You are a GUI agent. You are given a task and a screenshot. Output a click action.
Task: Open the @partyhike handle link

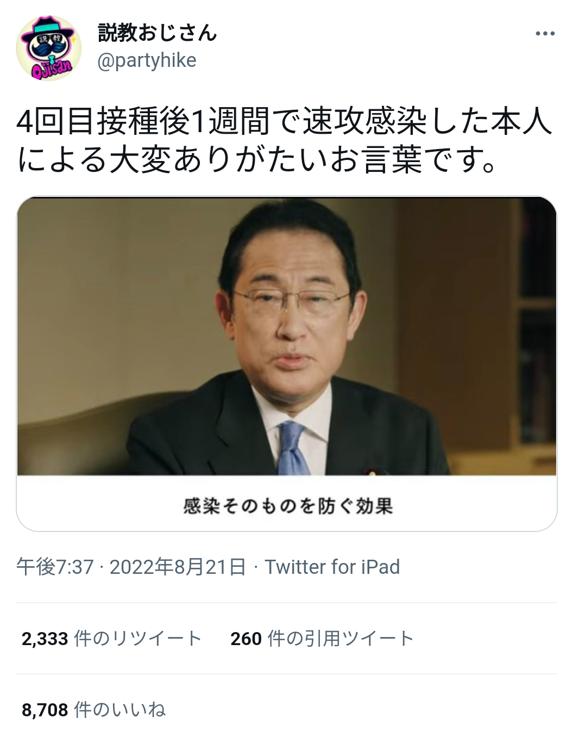pos(147,60)
